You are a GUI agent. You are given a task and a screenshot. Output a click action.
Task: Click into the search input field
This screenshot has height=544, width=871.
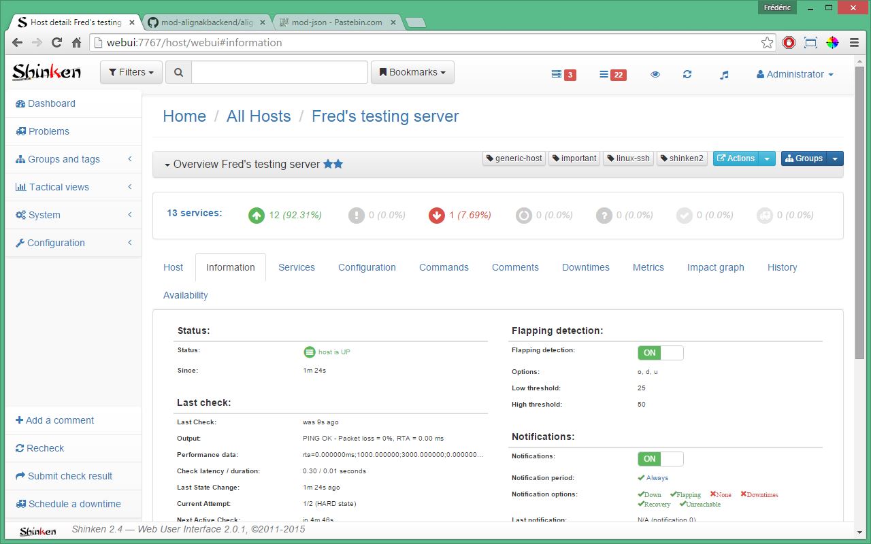[279, 72]
